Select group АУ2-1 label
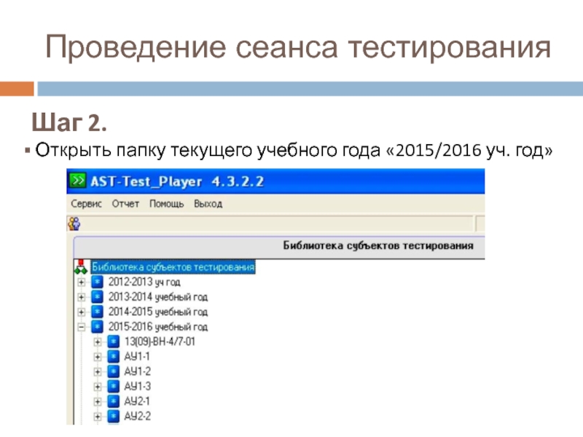This screenshot has width=583, height=437. click(x=137, y=401)
